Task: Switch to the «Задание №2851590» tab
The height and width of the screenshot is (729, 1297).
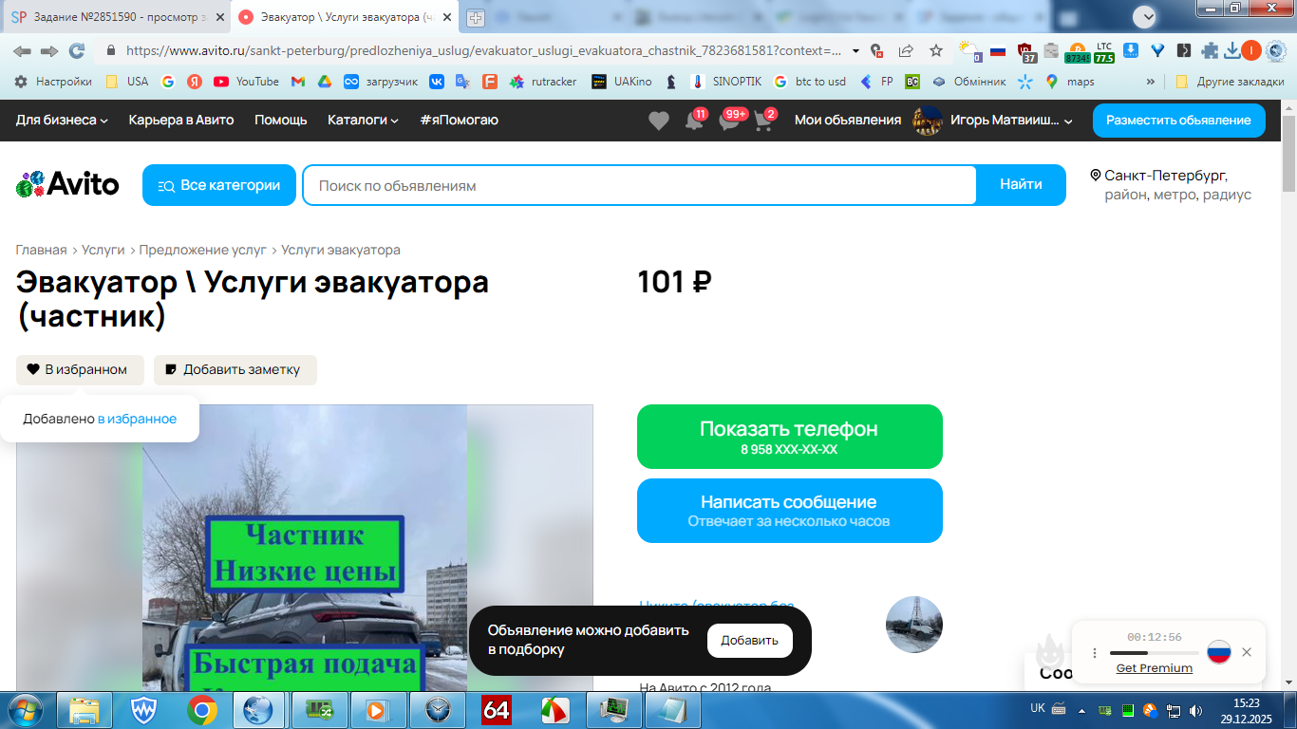Action: (x=118, y=17)
